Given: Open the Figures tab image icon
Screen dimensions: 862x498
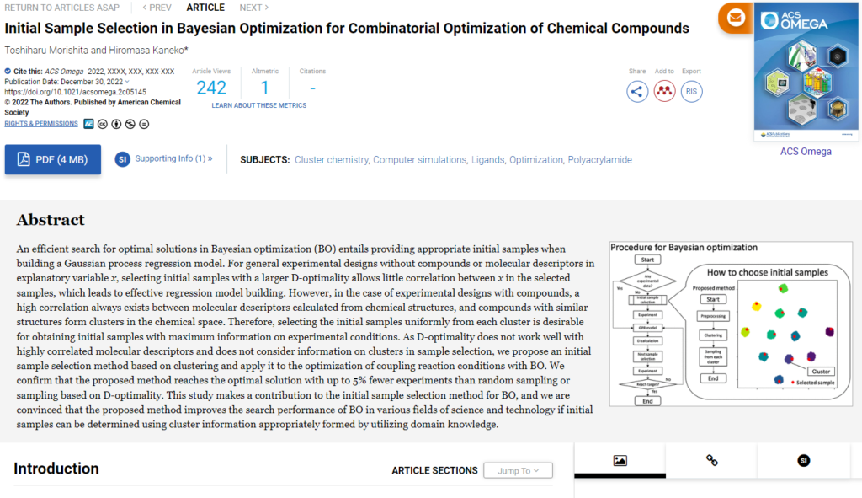Looking at the screenshot, I should (620, 460).
